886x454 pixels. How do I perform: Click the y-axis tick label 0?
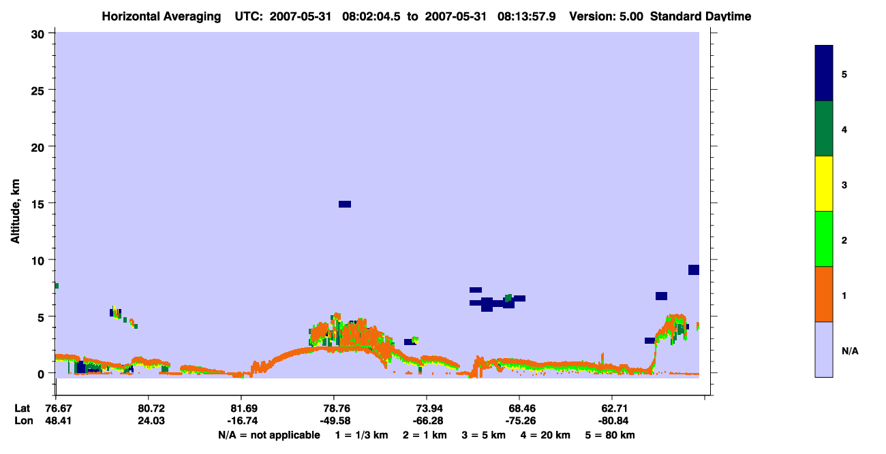pos(42,373)
